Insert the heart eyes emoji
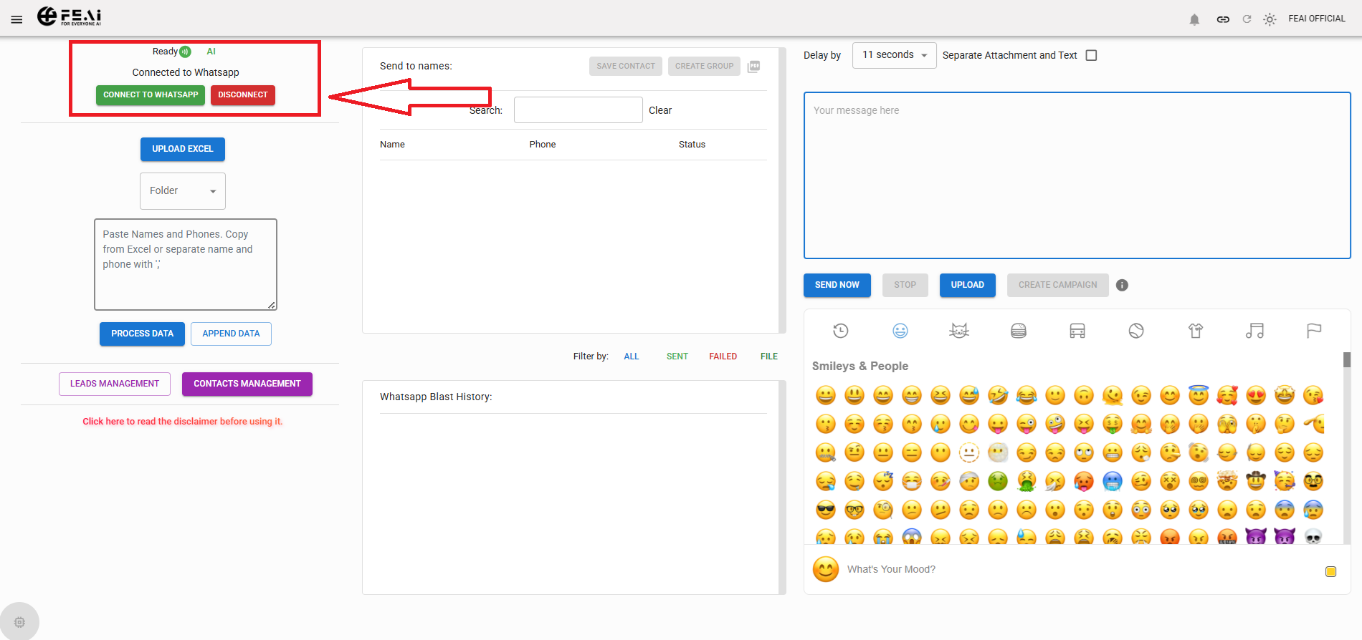Viewport: 1362px width, 640px height. point(1256,395)
